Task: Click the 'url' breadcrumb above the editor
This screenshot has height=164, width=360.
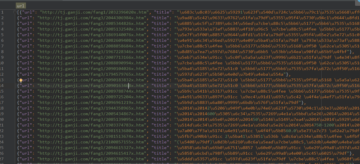Action: pyautogui.click(x=21, y=5)
